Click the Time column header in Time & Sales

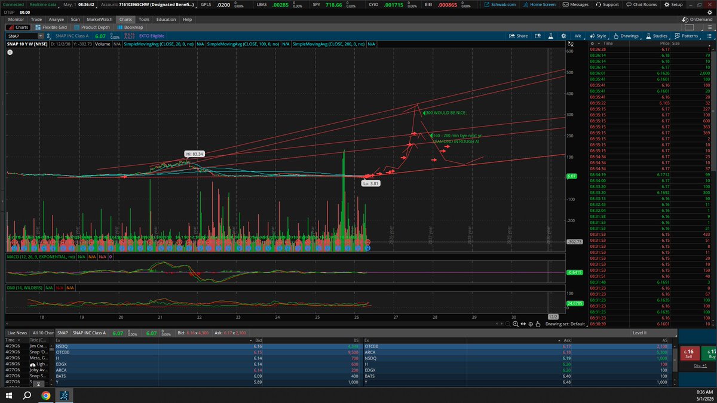click(x=608, y=44)
